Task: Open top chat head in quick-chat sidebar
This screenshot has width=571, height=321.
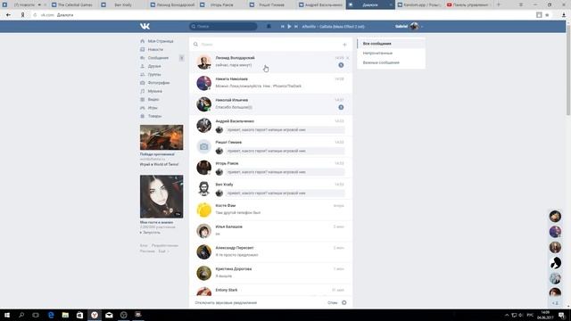Action: point(555,216)
